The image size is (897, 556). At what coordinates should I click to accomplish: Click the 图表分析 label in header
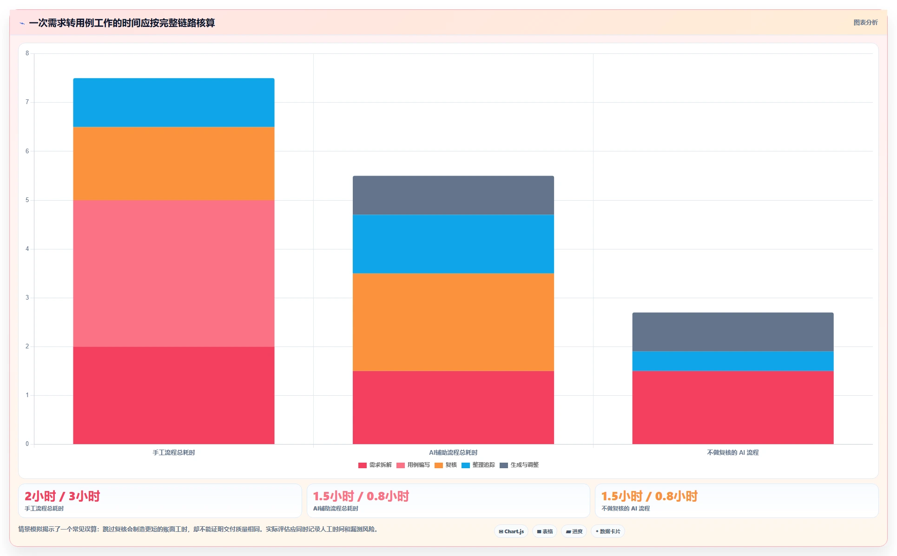[x=865, y=22]
